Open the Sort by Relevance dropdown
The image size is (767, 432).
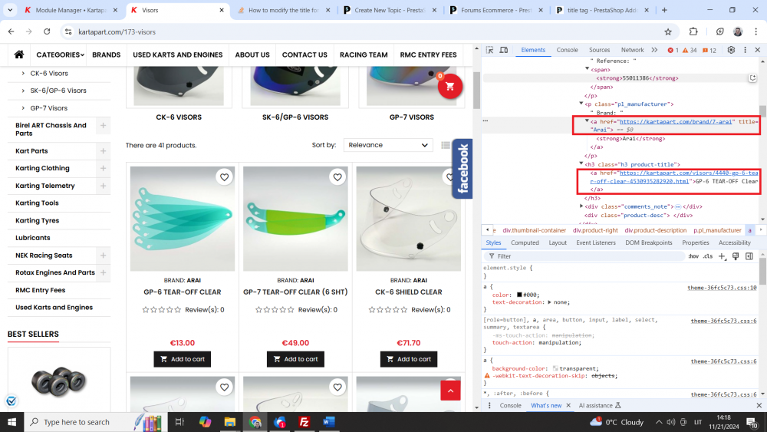tap(388, 145)
